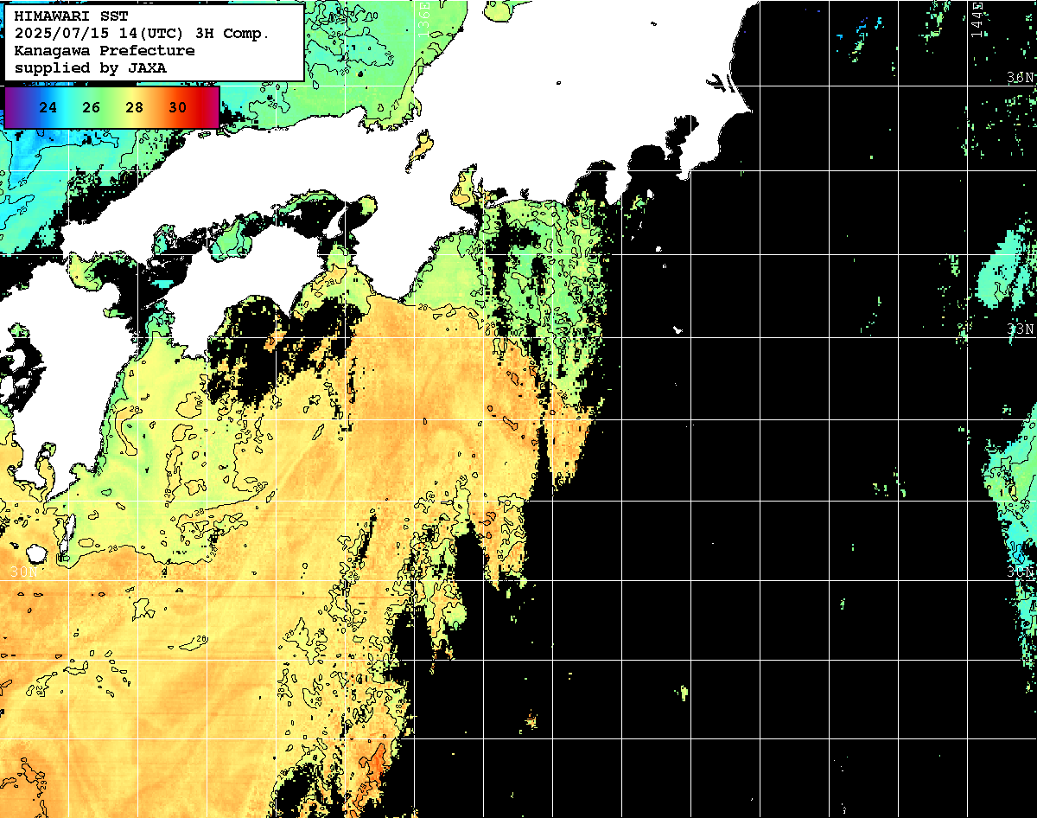This screenshot has height=818, width=1037.
Task: Pick the 24 value on the color scale
Action: (x=49, y=108)
